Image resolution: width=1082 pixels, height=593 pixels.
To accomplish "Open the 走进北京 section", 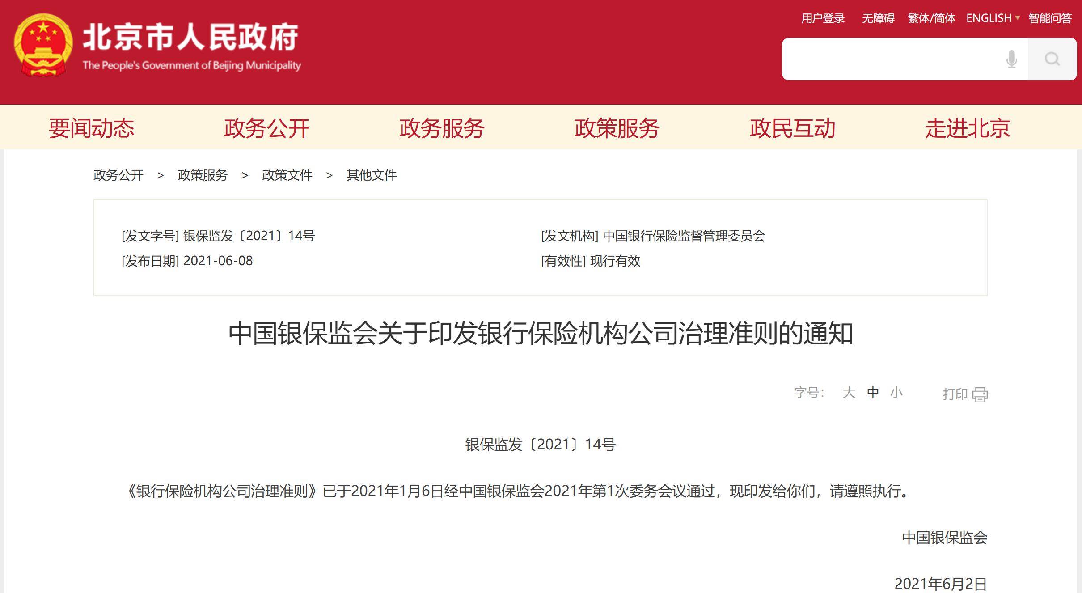I will (968, 128).
